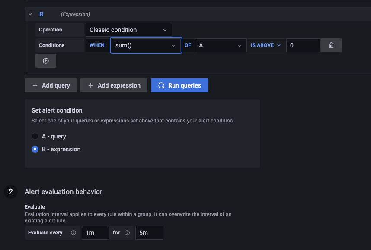This screenshot has width=371, height=250.
Task: Collapse the B expression section
Action: tap(30, 14)
